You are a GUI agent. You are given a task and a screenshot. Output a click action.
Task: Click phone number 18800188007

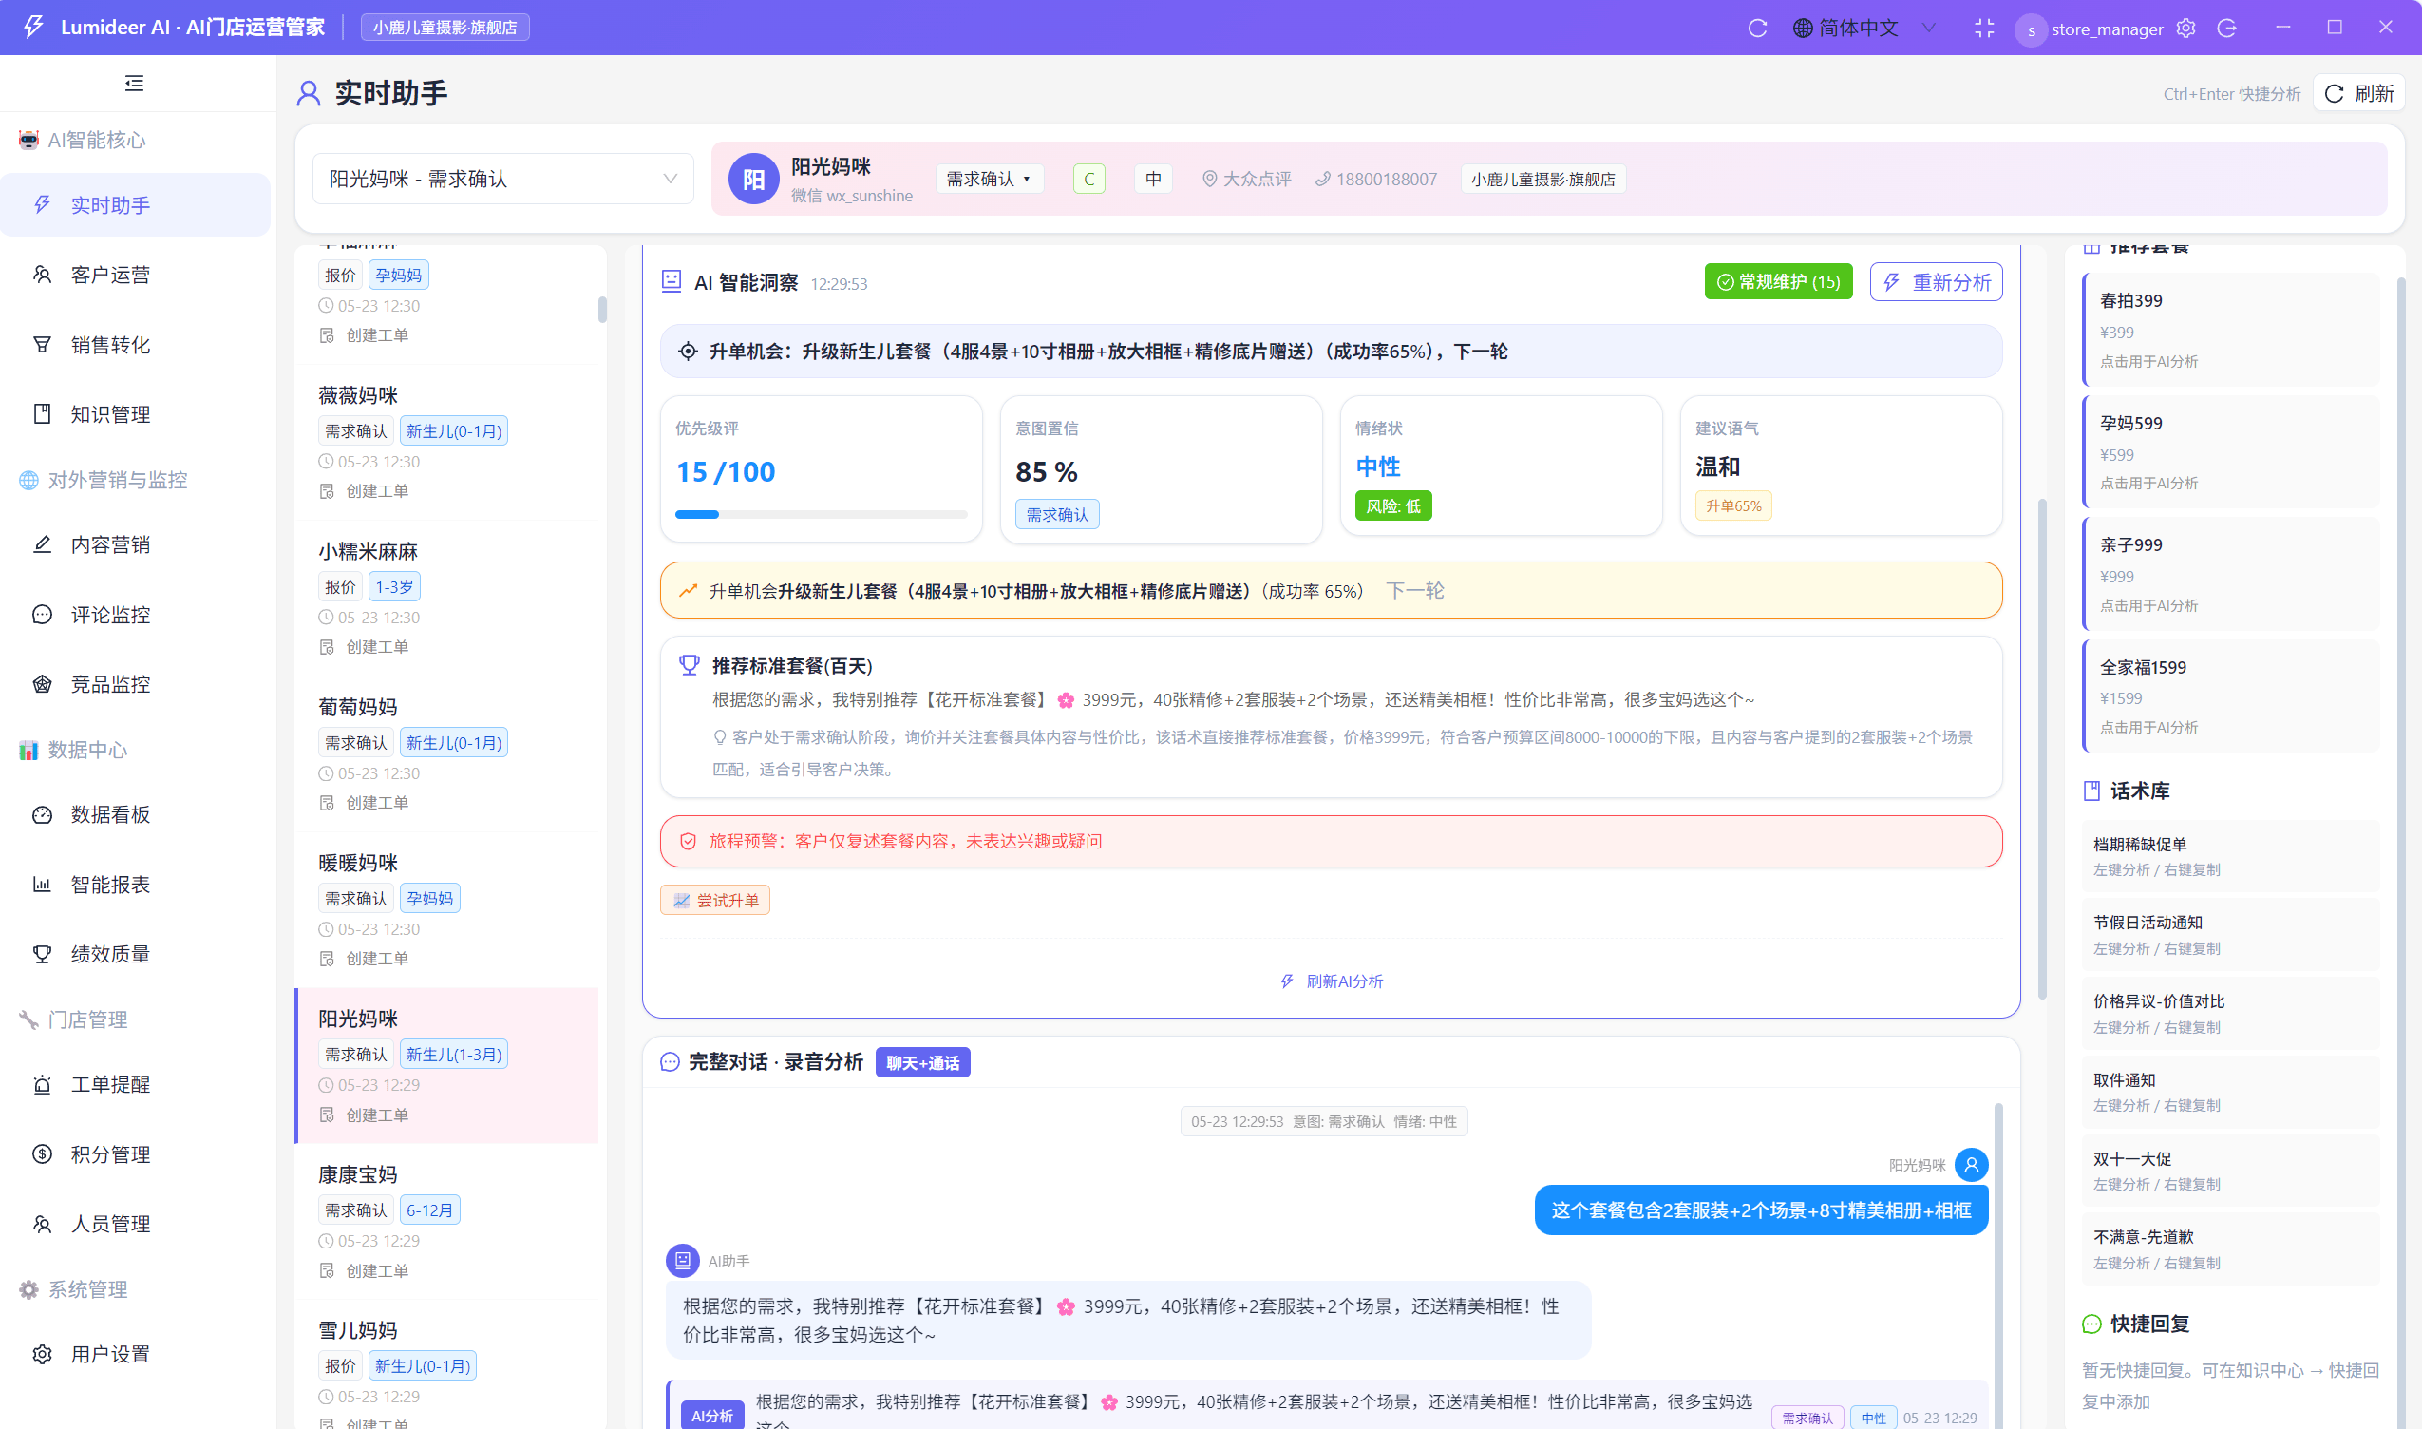coord(1385,180)
